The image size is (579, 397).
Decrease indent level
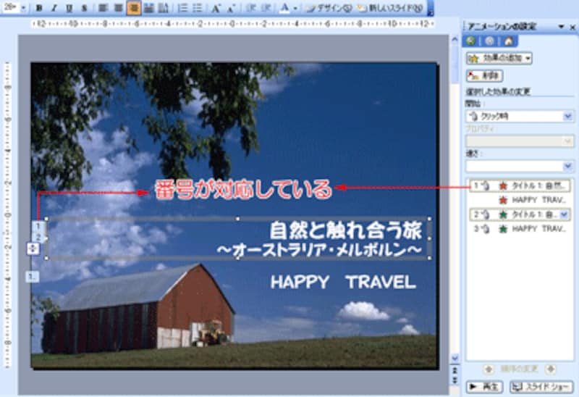(251, 8)
